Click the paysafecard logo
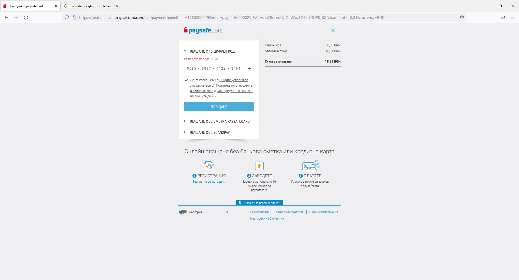This screenshot has width=519, height=280. 204,30
